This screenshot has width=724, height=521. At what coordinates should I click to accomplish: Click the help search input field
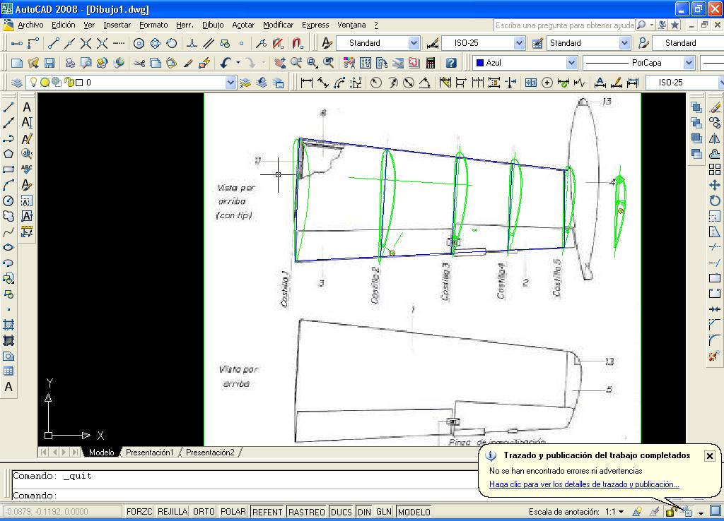point(564,25)
